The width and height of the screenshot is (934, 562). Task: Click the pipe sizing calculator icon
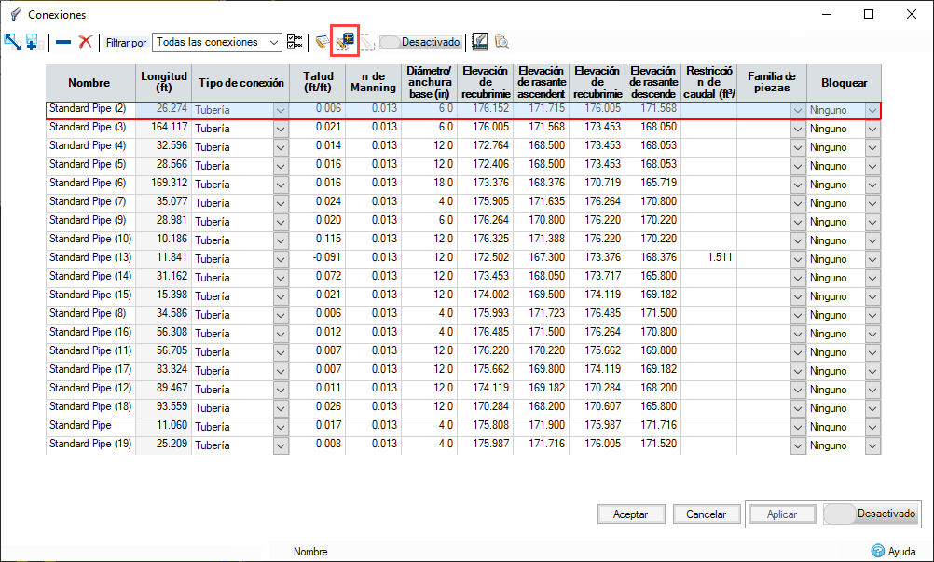346,42
